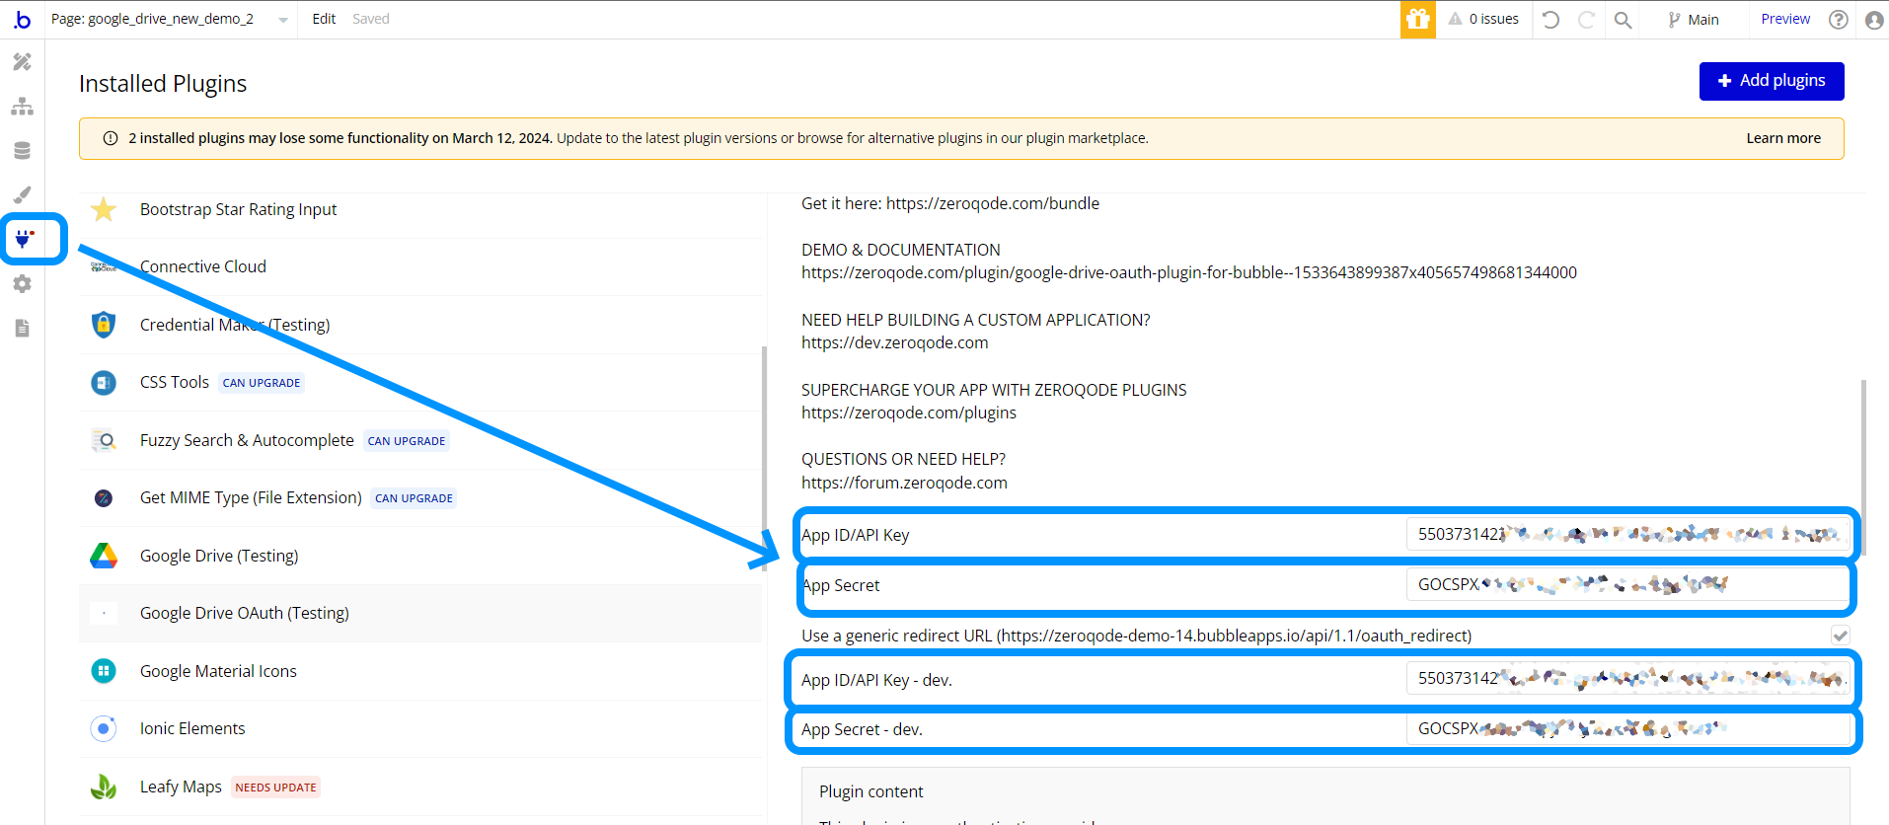Click NEEDS UPDATE badge for Leafy Maps
Viewport: 1889px width, 825px height.
pos(276,787)
